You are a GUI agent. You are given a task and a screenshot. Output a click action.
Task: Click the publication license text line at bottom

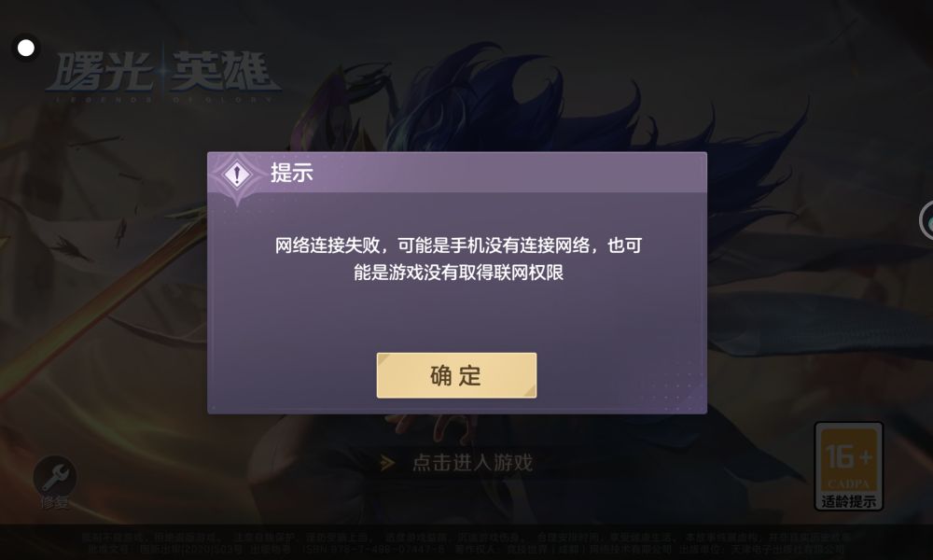pos(466,549)
